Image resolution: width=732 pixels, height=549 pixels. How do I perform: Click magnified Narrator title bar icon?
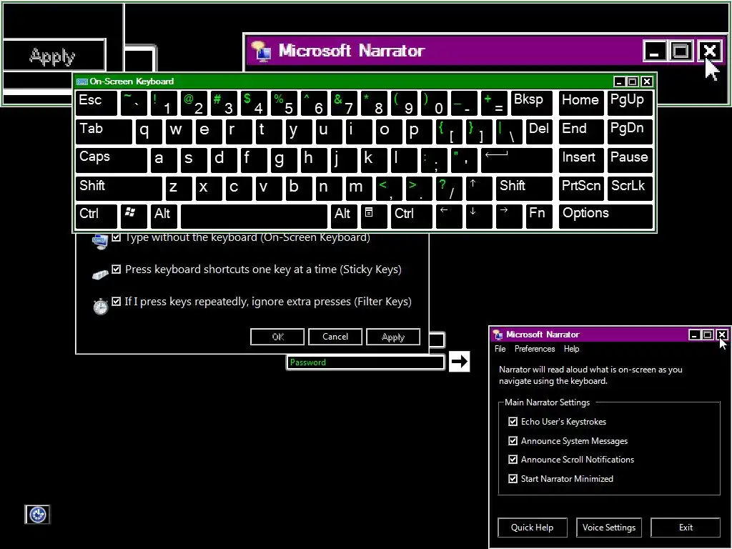pyautogui.click(x=260, y=51)
